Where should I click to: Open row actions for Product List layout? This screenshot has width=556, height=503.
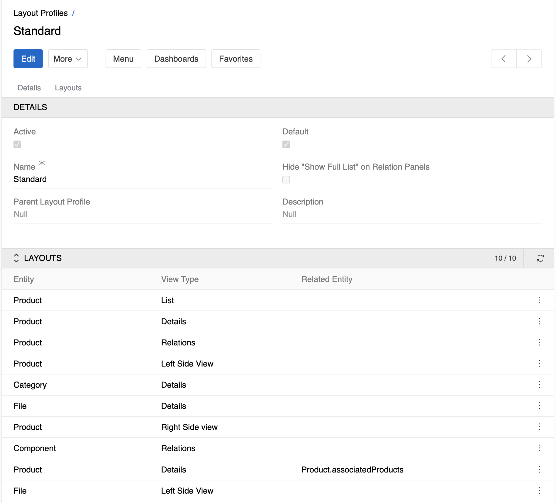[x=539, y=300]
